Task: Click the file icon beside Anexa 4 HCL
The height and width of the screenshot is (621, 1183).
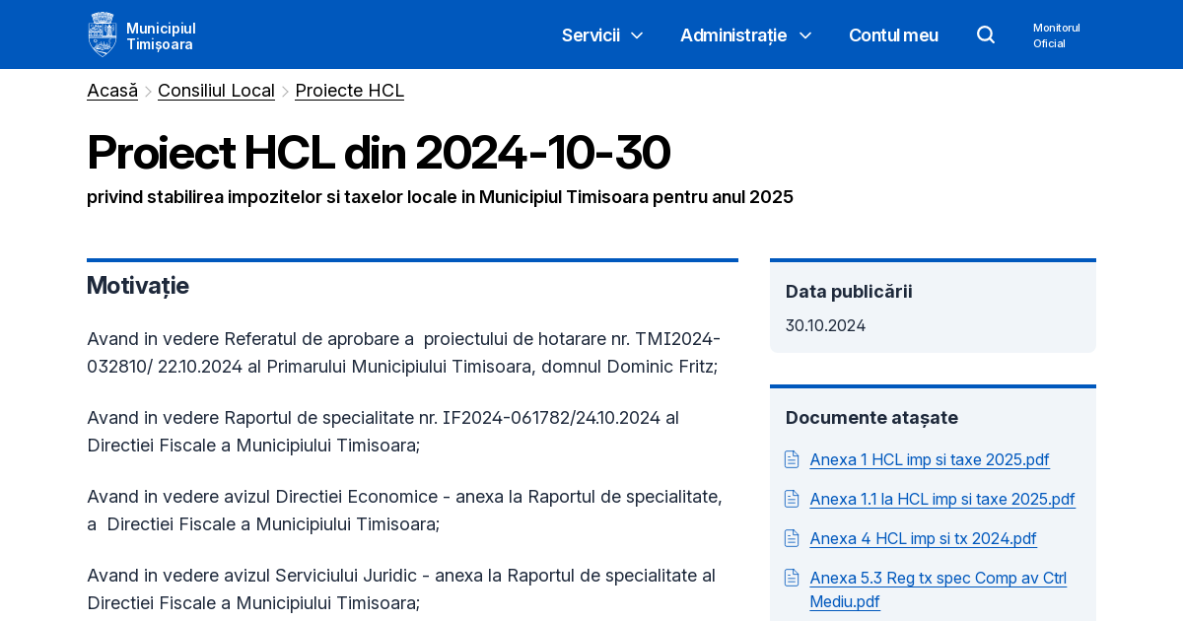Action: click(x=792, y=538)
